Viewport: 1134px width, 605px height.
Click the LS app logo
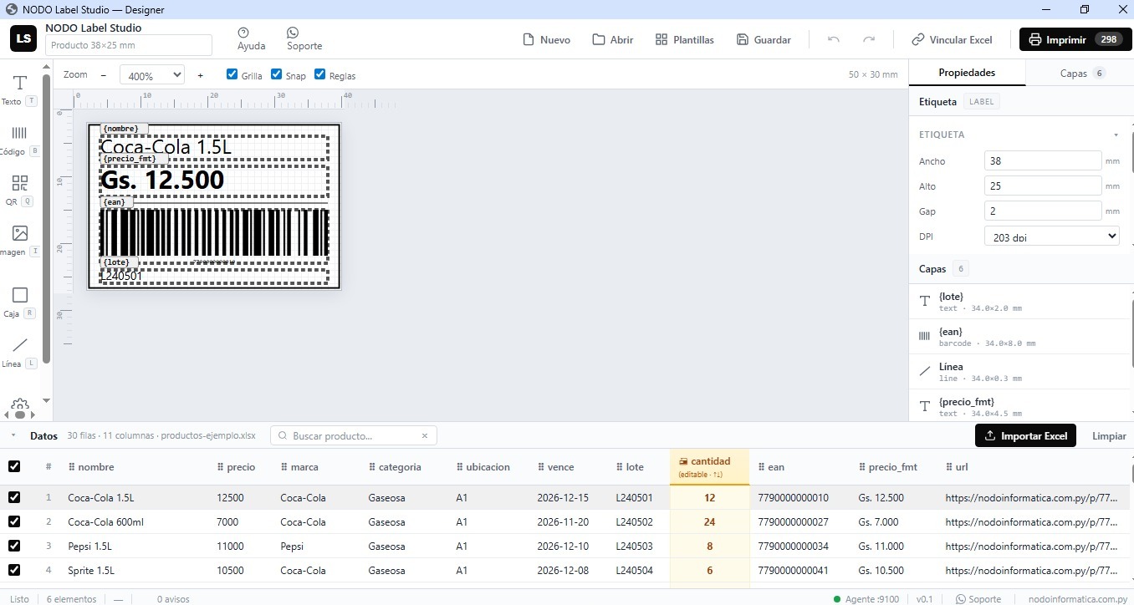(x=24, y=38)
